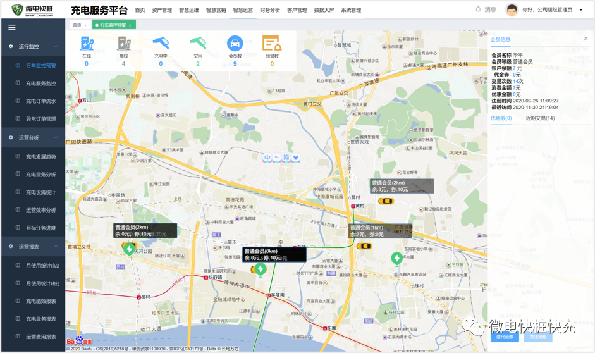This screenshot has height=353, width=595.
Task: Open 智慧营销 in top navigation
Action: click(x=216, y=10)
